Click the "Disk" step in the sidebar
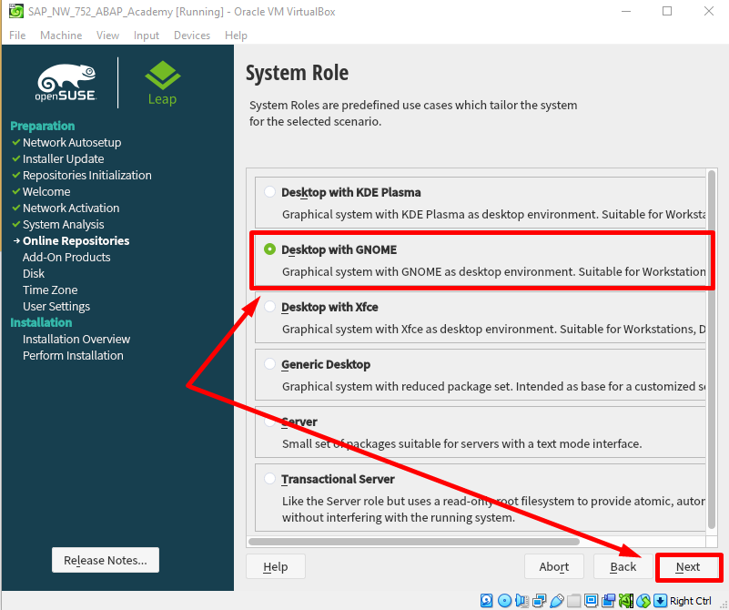The height and width of the screenshot is (610, 729). click(x=34, y=273)
